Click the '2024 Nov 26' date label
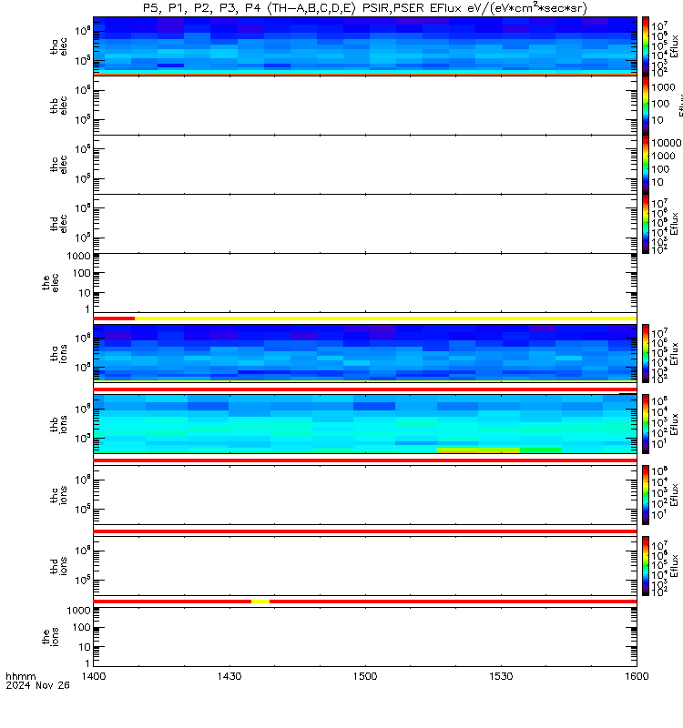Image resolution: width=683 pixels, height=728 pixels. coord(37,685)
